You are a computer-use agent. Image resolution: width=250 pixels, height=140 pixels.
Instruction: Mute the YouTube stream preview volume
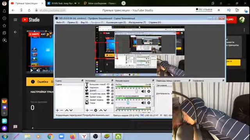pyautogui.click(x=38, y=70)
